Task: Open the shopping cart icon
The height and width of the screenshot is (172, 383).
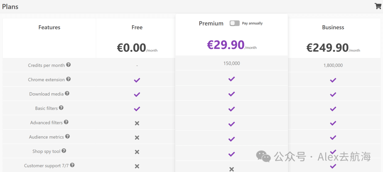Action: (x=378, y=6)
